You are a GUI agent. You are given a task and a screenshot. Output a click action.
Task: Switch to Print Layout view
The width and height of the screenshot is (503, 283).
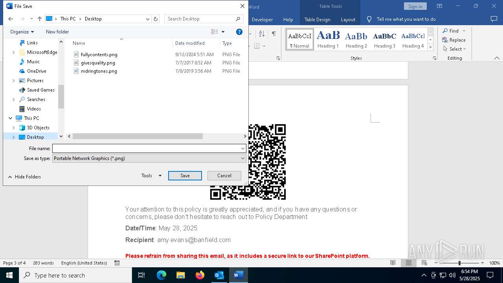(408, 263)
